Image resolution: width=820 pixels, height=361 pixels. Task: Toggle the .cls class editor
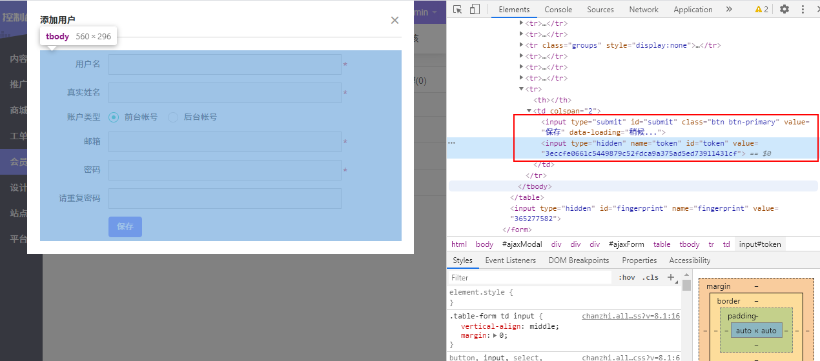[x=650, y=277]
